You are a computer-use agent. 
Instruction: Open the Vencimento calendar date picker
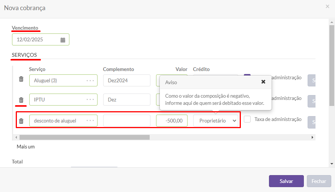tap(63, 40)
